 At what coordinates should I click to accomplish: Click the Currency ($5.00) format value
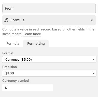click(19, 60)
